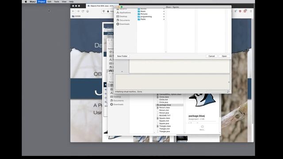Click the browser Home icon

click(x=88, y=11)
